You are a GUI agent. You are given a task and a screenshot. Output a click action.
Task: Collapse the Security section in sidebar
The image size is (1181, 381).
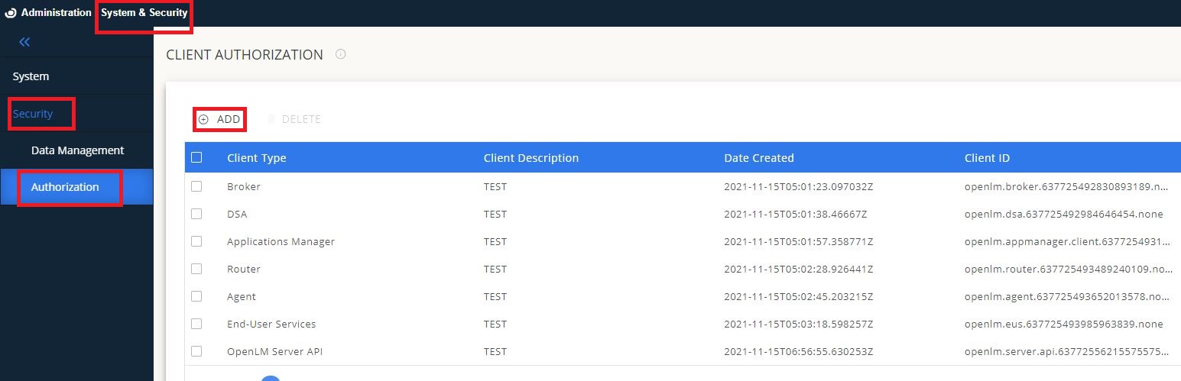[33, 114]
